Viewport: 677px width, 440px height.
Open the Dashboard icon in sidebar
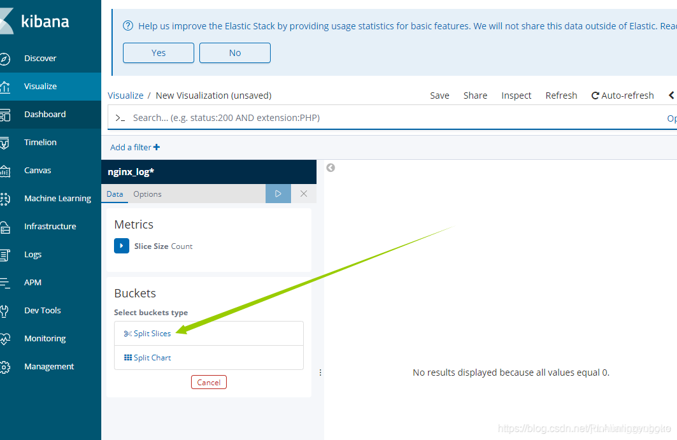pos(4,115)
